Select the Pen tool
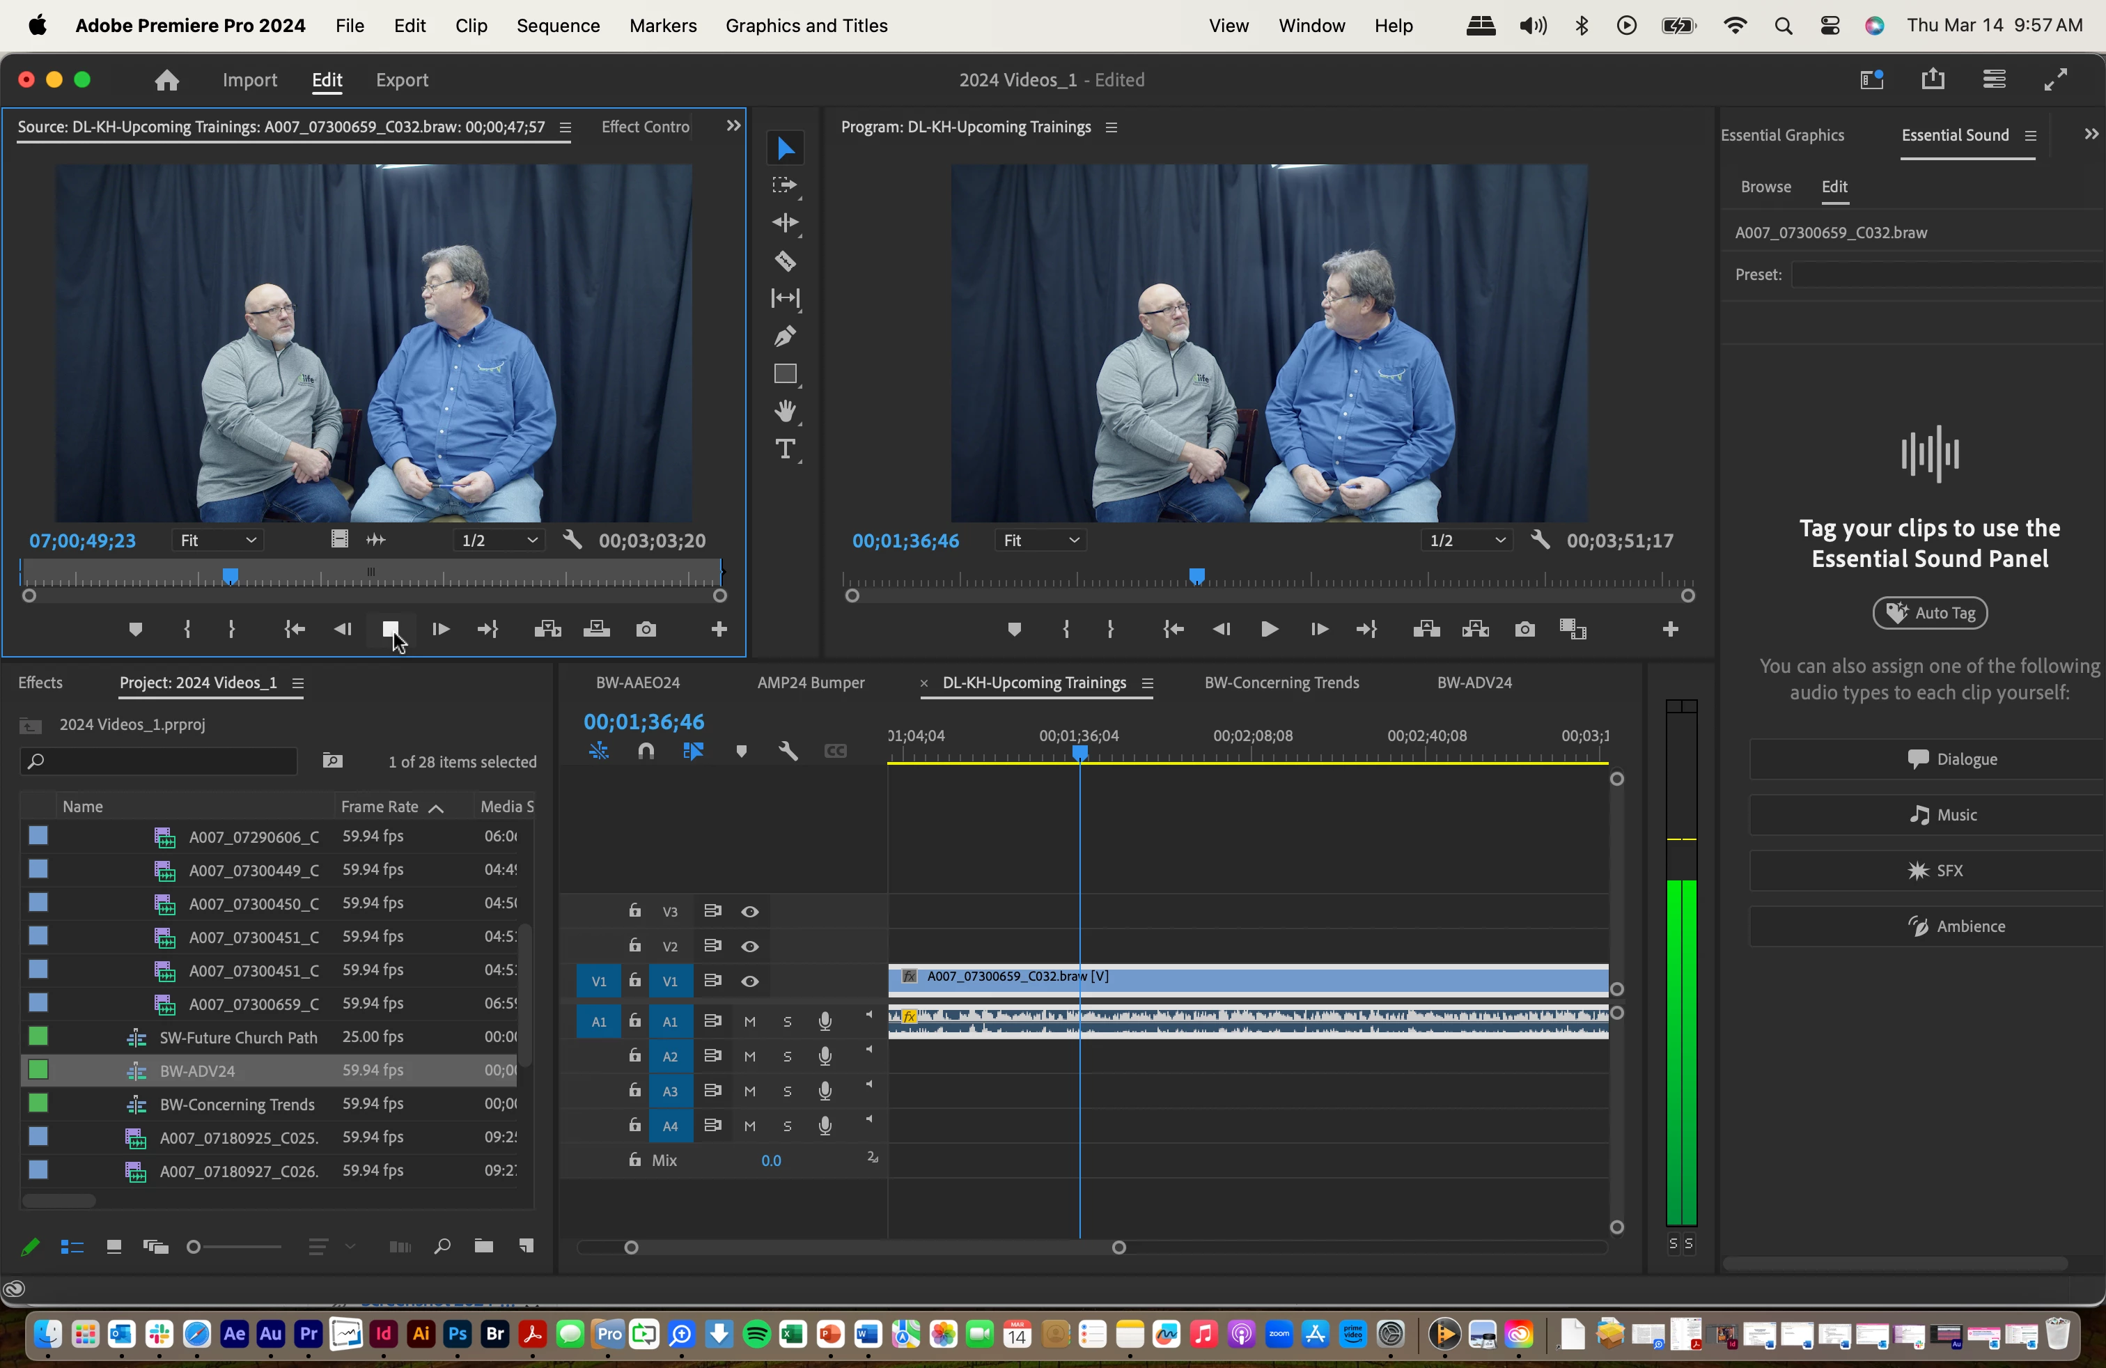 (785, 336)
